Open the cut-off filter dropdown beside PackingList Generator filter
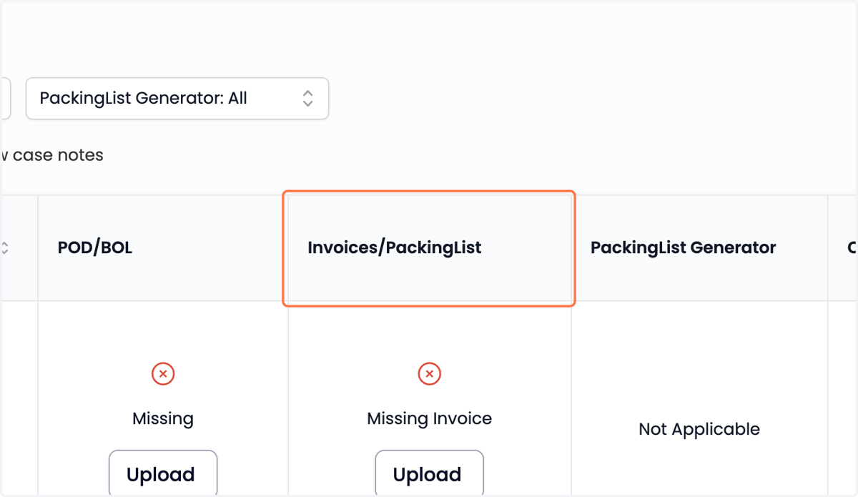This screenshot has height=497, width=858. coord(5,99)
